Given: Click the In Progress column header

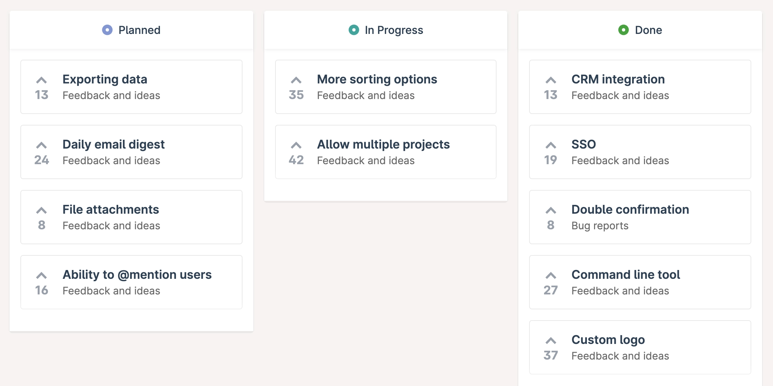Looking at the screenshot, I should tap(394, 30).
